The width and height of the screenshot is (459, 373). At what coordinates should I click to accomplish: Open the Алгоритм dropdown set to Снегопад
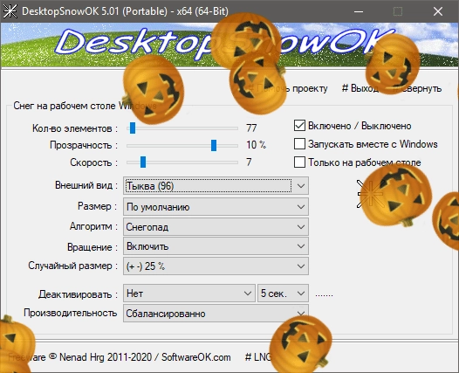tap(216, 227)
